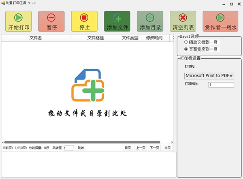Image resolution: width=243 pixels, height=179 pixels.
Task: Close the 批量打印工具 window
Action: pos(239,4)
